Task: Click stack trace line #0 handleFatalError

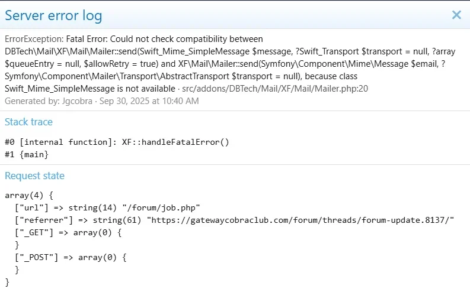Action: click(116, 142)
